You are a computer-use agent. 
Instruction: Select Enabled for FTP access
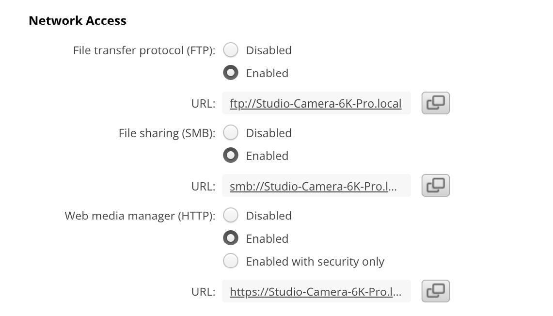(231, 73)
